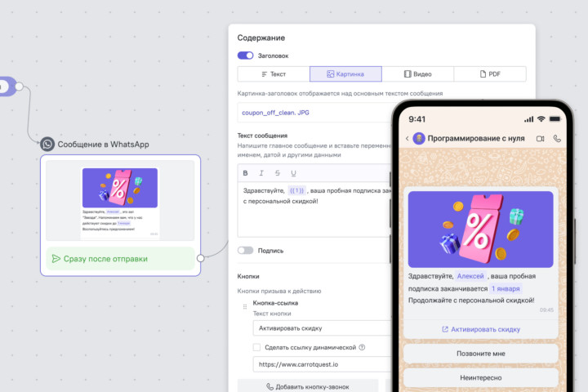Choose the PDF header tab
This screenshot has height=392, width=588.
click(488, 74)
